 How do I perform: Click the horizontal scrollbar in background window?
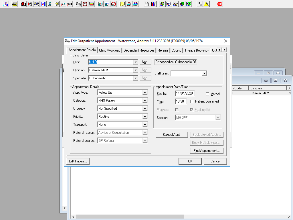[130, 217]
